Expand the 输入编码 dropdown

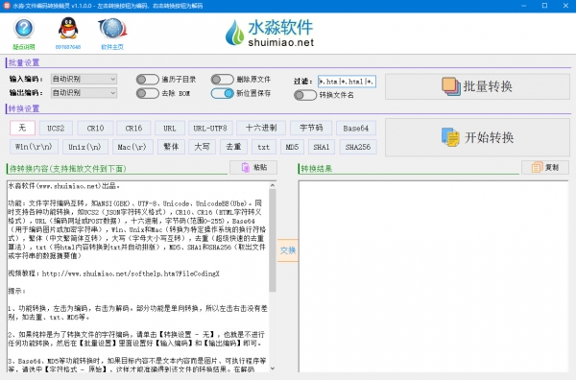[x=84, y=79]
